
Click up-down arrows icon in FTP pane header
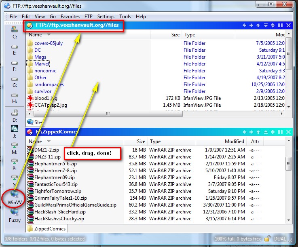click(x=273, y=25)
